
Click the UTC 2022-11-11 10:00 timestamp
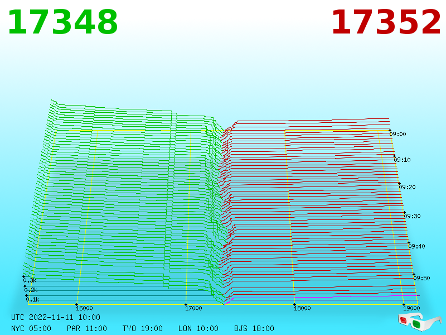[56, 317]
